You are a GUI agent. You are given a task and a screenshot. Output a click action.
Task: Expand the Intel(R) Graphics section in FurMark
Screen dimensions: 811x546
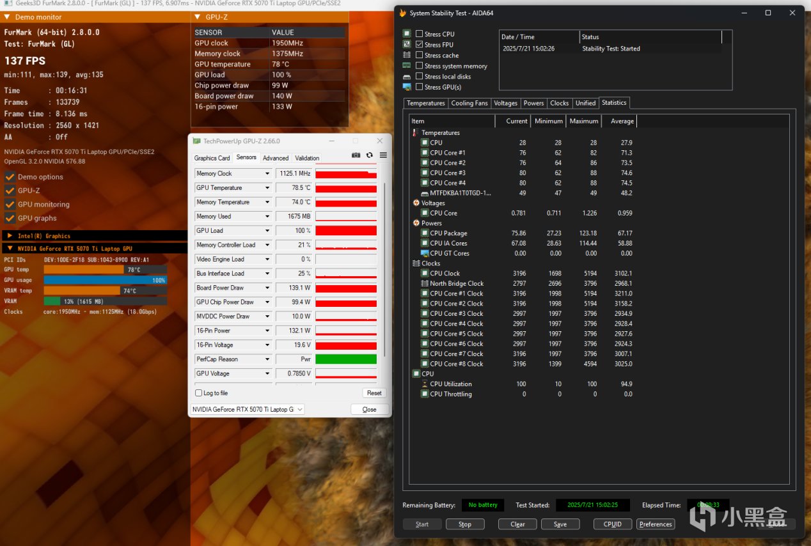tap(10, 236)
